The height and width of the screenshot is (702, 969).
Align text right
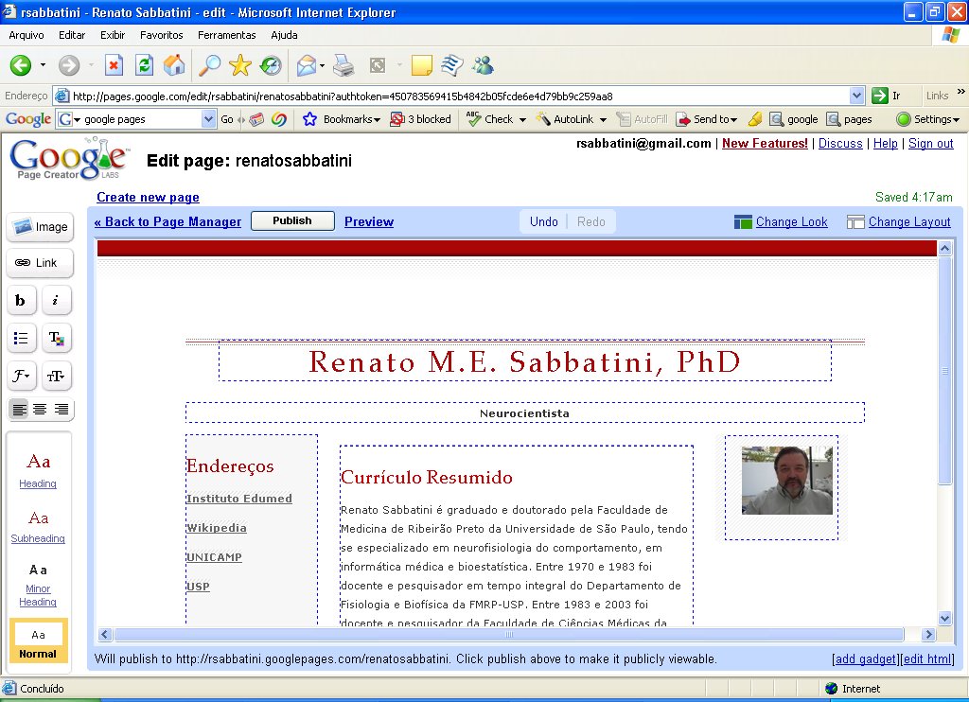click(62, 409)
